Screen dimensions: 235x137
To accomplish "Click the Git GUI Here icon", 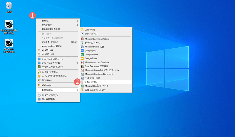I will point(39,50).
